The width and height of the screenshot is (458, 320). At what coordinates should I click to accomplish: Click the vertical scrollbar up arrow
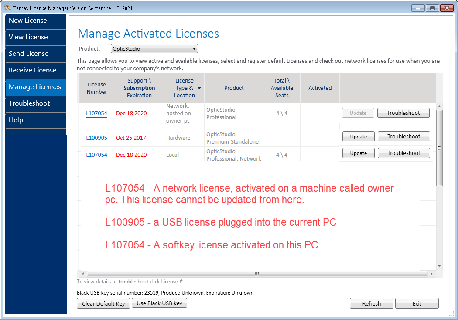(x=439, y=106)
